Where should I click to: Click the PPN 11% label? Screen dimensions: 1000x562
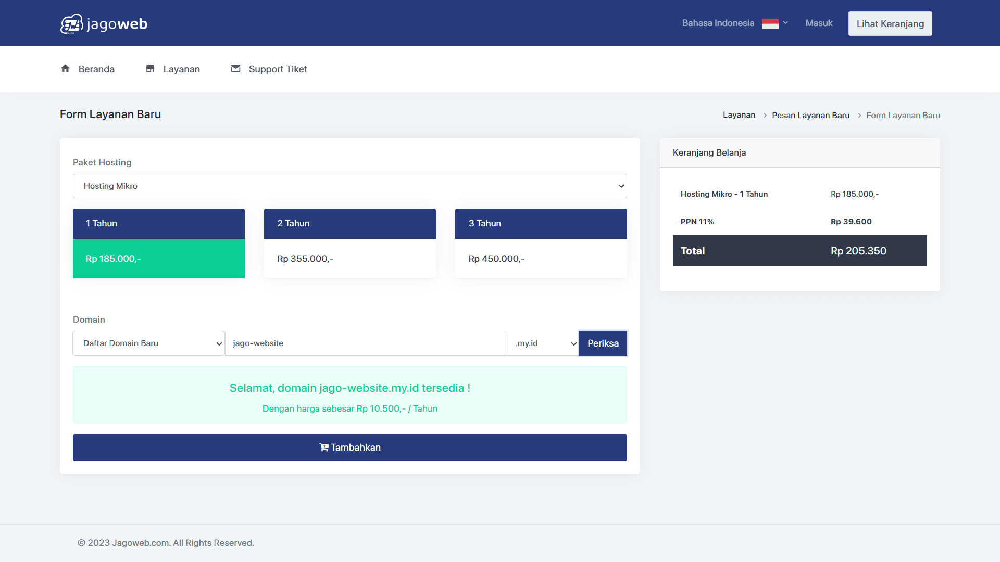(x=697, y=222)
